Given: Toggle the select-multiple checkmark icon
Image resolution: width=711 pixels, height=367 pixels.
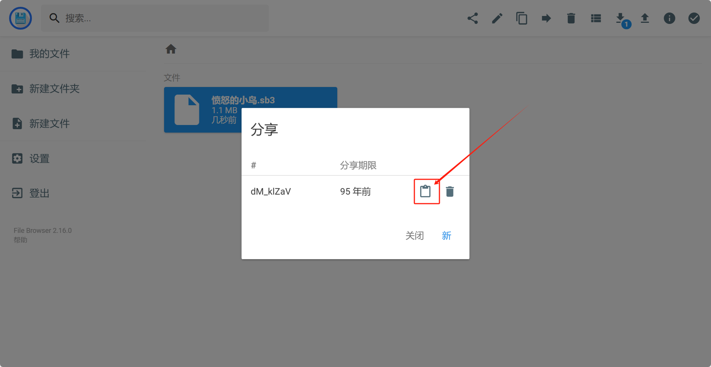Looking at the screenshot, I should (x=694, y=18).
